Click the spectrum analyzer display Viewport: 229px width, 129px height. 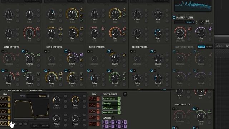tap(193, 6)
